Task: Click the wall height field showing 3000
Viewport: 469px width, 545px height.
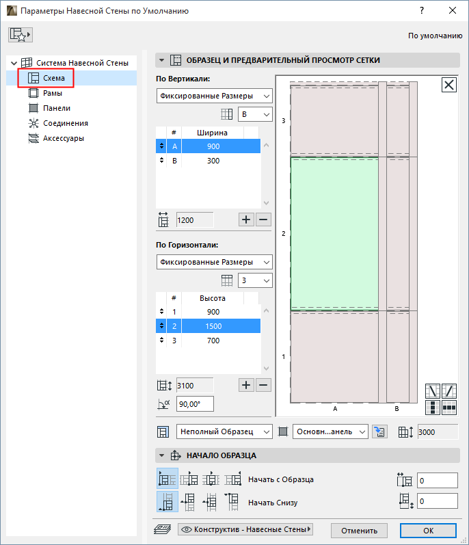Action: coord(438,432)
